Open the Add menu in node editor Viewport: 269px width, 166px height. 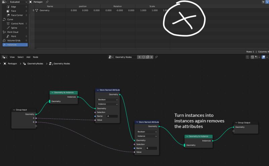coord(28,57)
